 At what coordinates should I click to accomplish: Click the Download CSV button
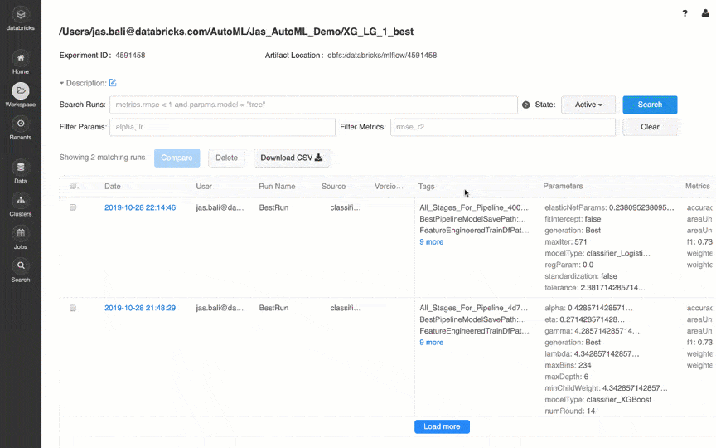(x=291, y=158)
